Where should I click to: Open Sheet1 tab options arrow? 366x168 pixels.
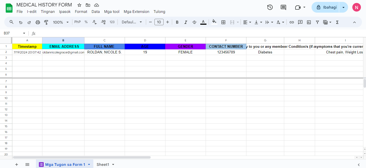pos(113,165)
